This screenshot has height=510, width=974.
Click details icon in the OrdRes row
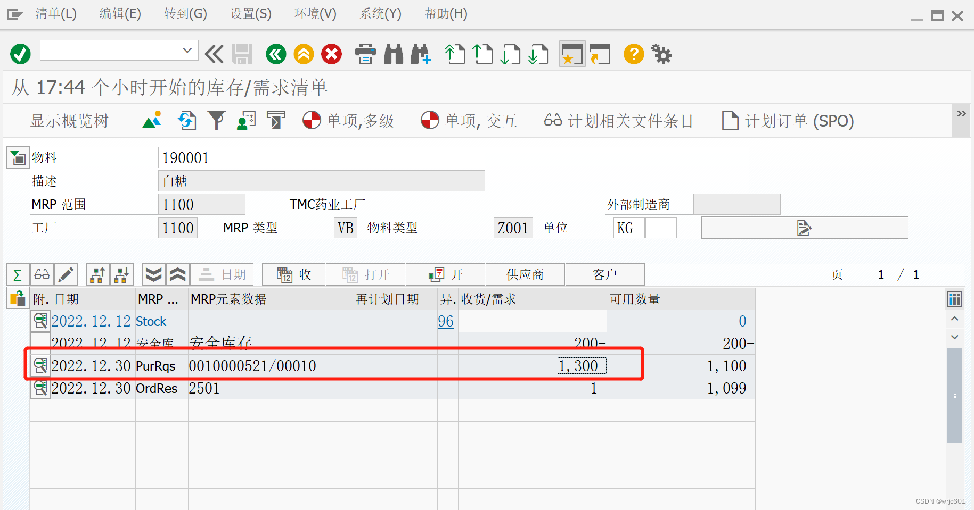40,388
